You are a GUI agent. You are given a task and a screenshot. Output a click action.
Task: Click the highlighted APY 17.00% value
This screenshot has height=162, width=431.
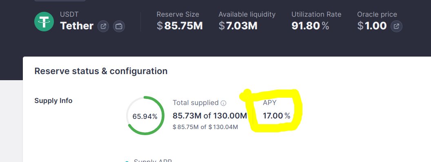coord(277,116)
